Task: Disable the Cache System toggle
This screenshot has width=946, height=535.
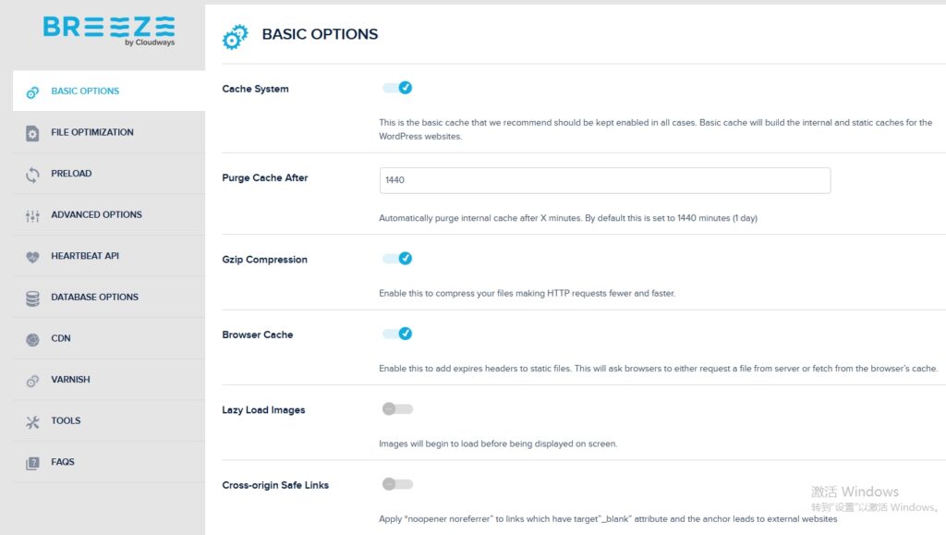Action: point(397,88)
